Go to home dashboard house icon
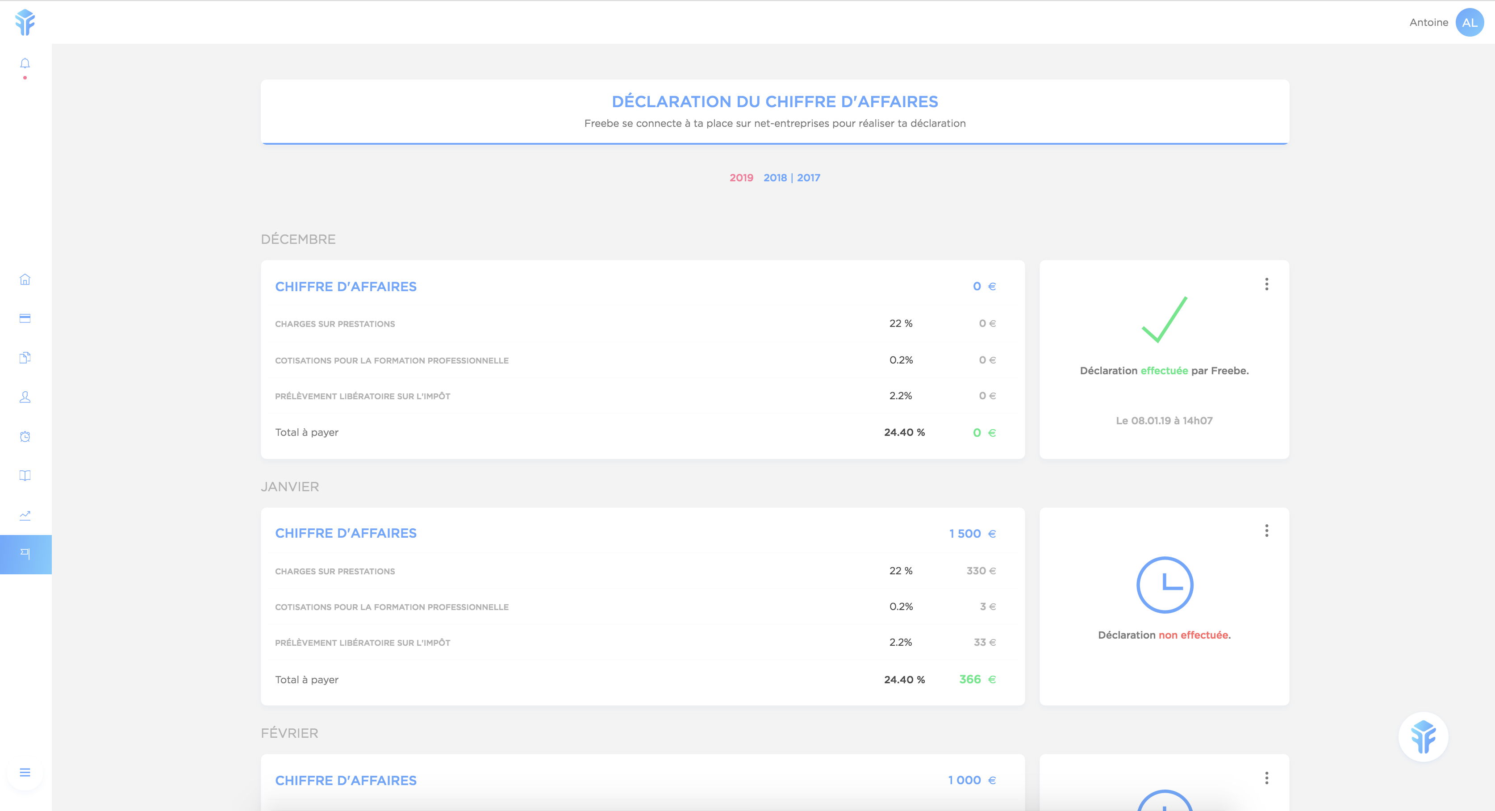 click(25, 279)
